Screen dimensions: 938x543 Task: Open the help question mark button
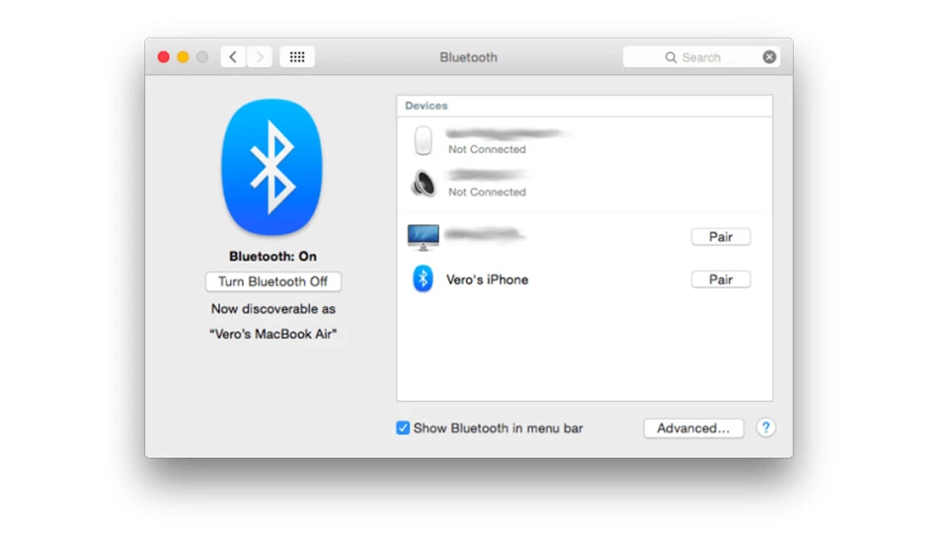click(x=766, y=427)
